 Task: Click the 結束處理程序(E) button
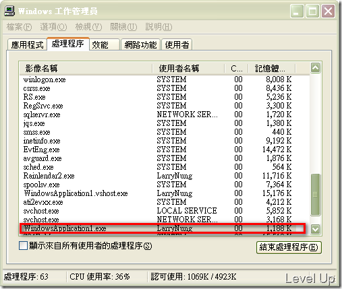[x=289, y=247]
